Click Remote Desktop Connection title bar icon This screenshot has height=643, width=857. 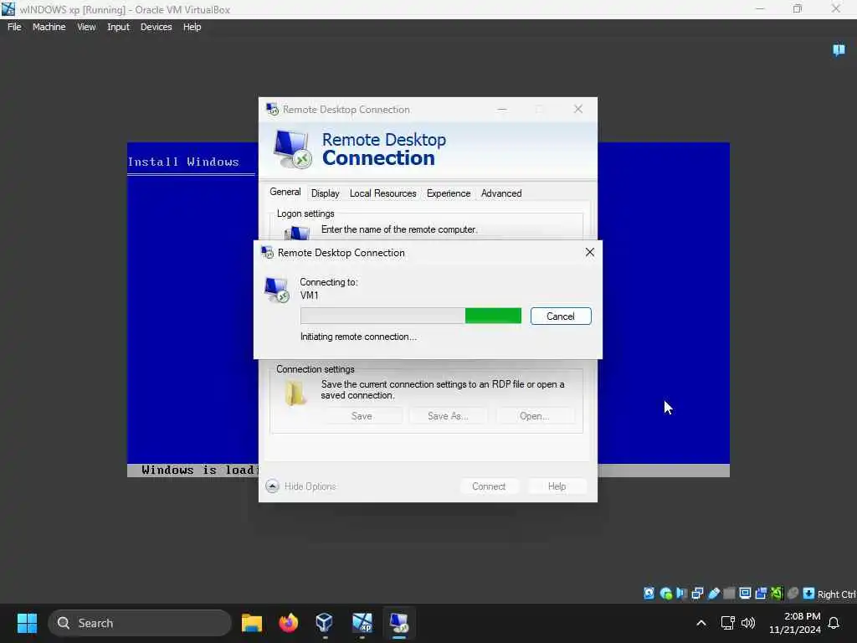coord(272,109)
